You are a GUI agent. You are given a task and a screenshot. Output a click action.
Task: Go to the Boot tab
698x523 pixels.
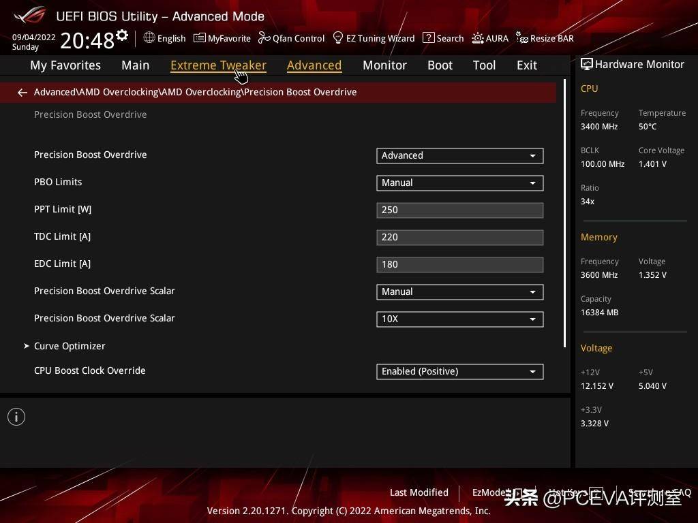click(440, 65)
